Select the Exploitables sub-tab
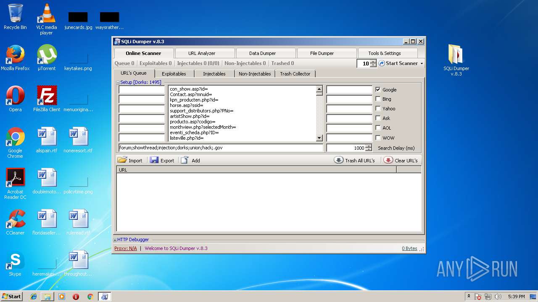 click(x=174, y=74)
